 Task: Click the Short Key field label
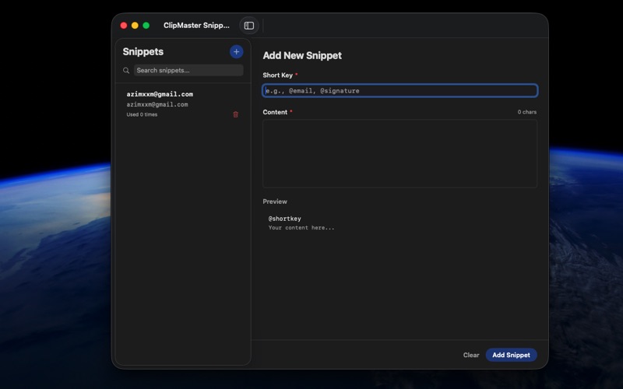pyautogui.click(x=277, y=75)
